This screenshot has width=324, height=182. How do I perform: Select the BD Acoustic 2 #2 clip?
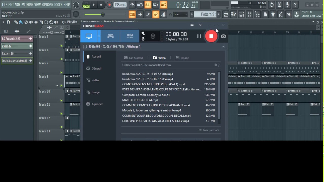(x=17, y=39)
